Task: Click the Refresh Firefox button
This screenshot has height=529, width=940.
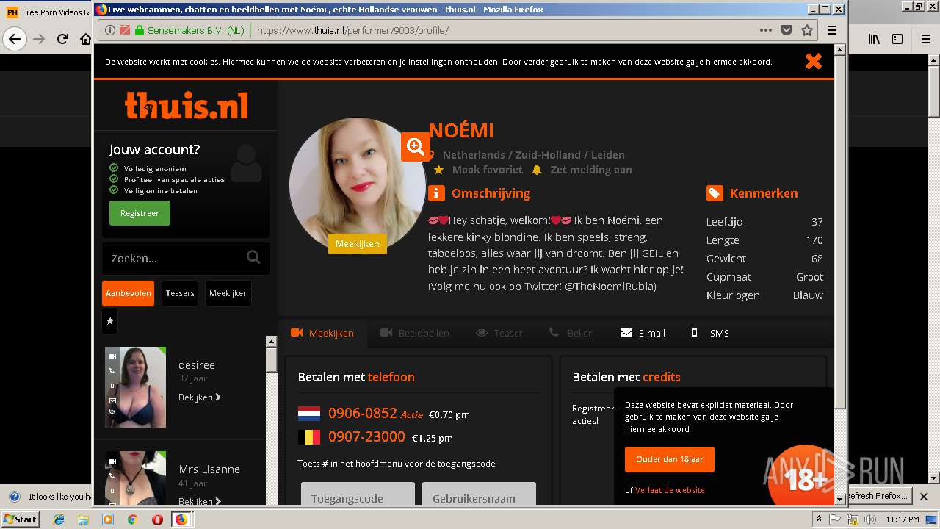Action: click(x=879, y=496)
